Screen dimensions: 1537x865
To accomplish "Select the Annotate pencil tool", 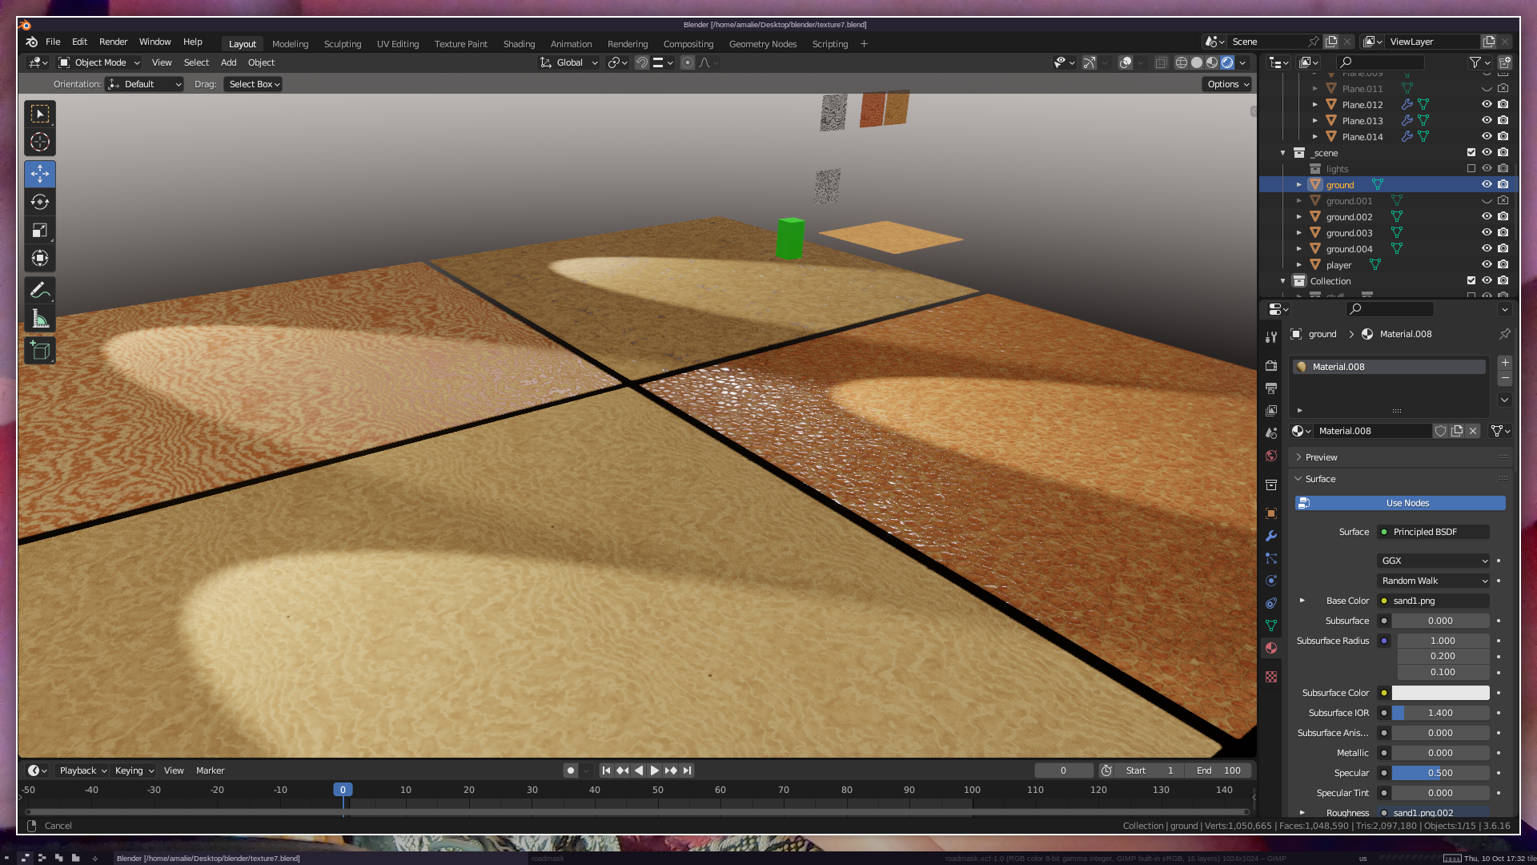I will [40, 291].
